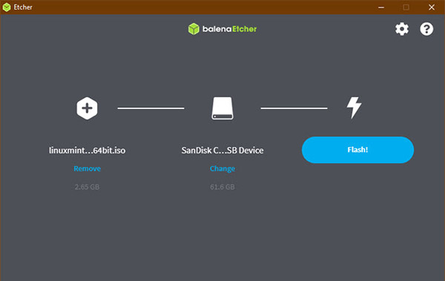The image size is (445, 281).
Task: Click the line connecting drive and flash
Action: (x=294, y=108)
